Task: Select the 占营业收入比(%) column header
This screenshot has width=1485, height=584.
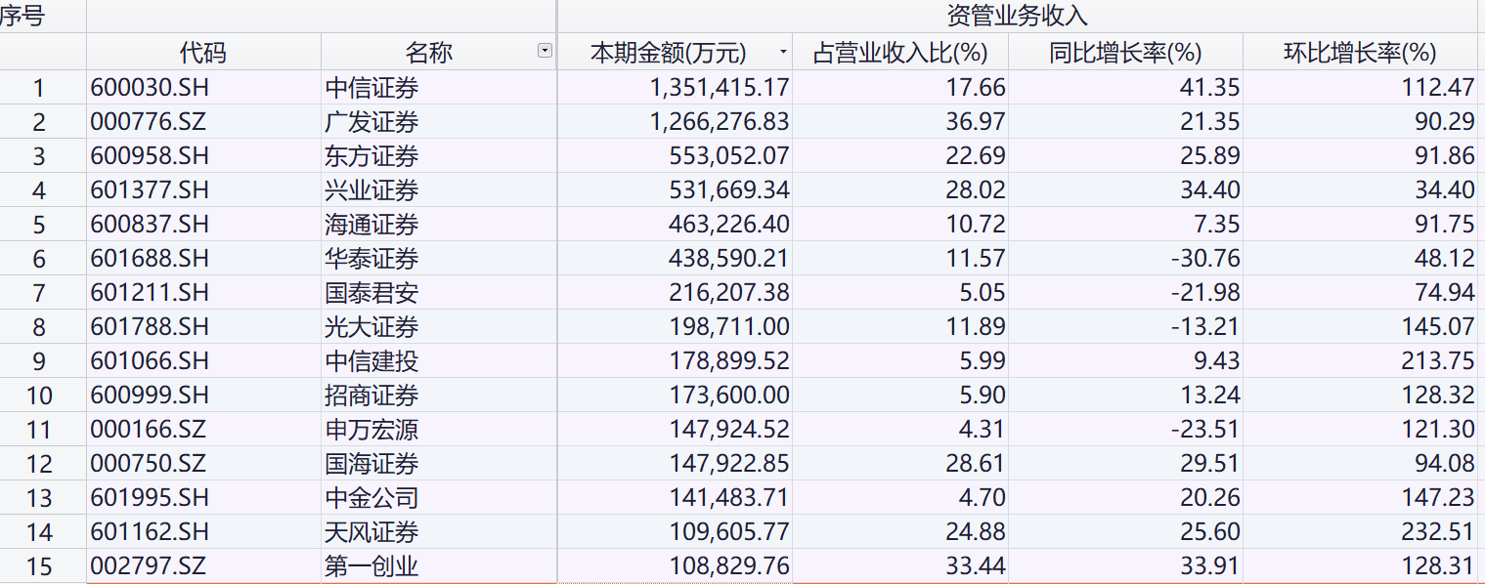Action: pos(900,52)
